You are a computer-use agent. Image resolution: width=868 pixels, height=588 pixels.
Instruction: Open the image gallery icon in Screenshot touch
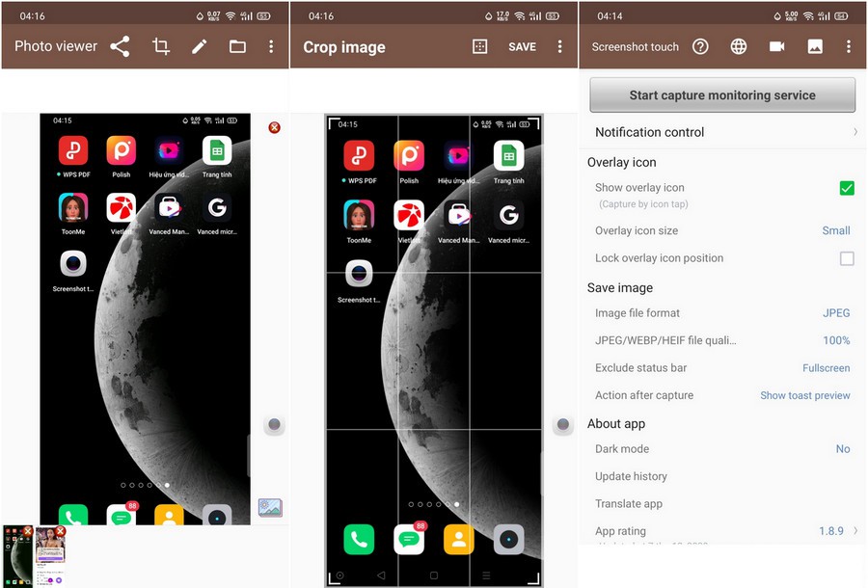pyautogui.click(x=815, y=46)
